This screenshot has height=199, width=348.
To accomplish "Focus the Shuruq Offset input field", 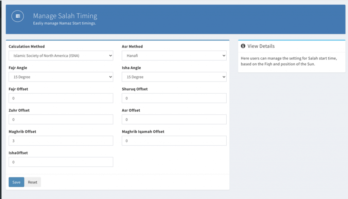I will click(174, 98).
